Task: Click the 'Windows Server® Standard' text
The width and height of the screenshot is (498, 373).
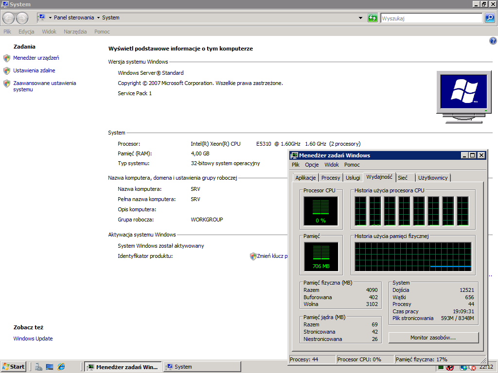Action: [151, 73]
